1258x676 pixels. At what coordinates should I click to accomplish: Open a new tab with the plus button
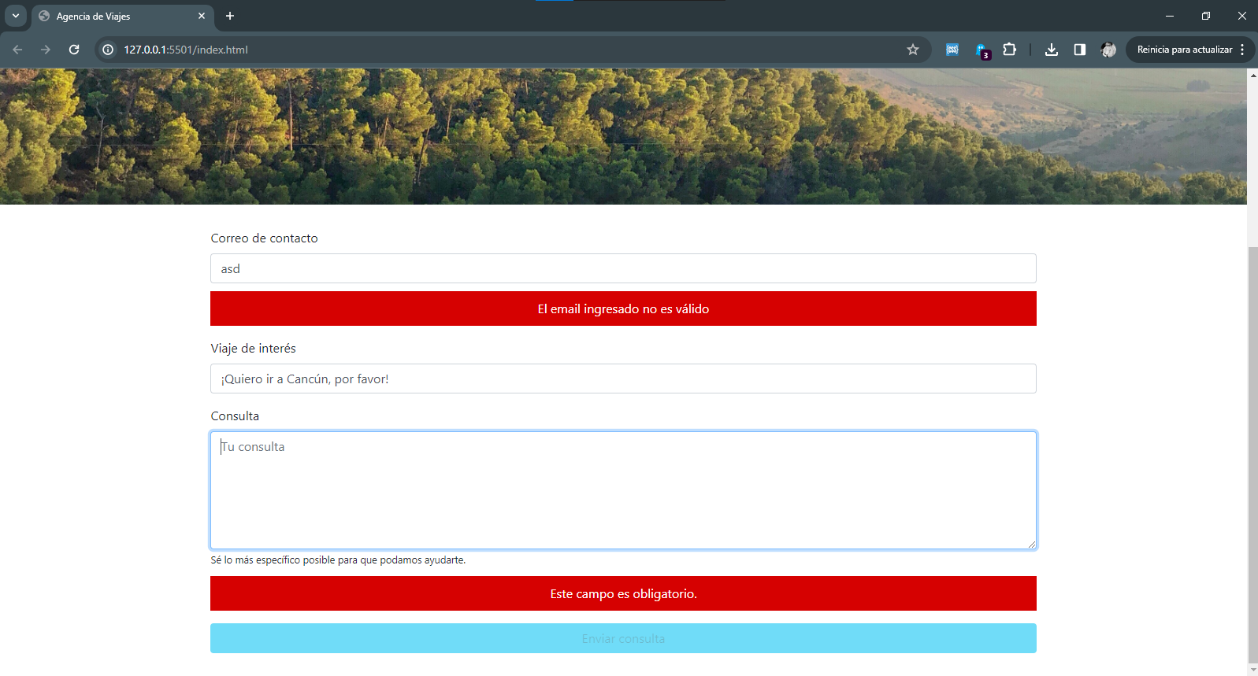[x=230, y=16]
